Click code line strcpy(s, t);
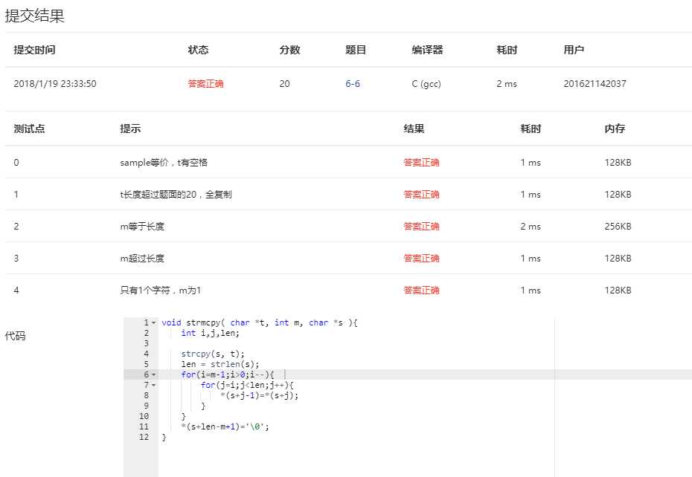692x477 pixels. 212,354
